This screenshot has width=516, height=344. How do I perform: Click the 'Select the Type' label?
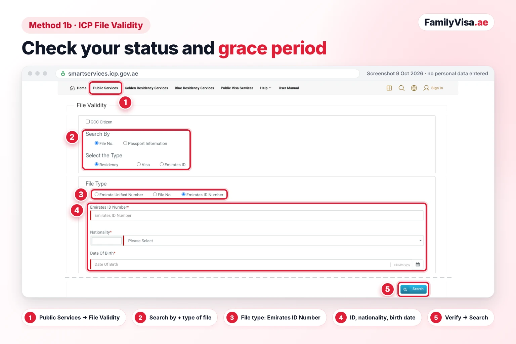[104, 156]
